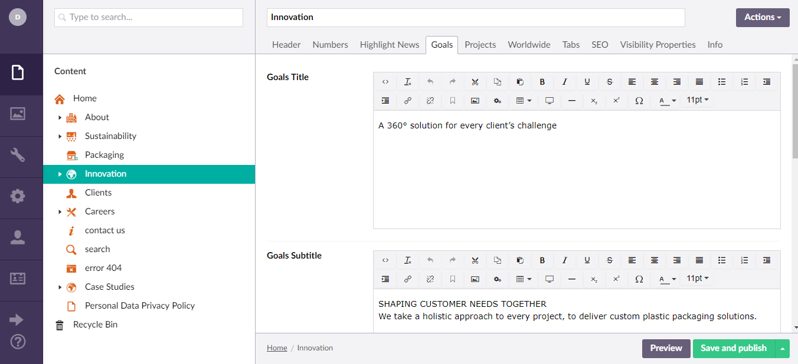Image resolution: width=798 pixels, height=364 pixels.
Task: Open source code view in Goals Title editor
Action: click(x=385, y=82)
